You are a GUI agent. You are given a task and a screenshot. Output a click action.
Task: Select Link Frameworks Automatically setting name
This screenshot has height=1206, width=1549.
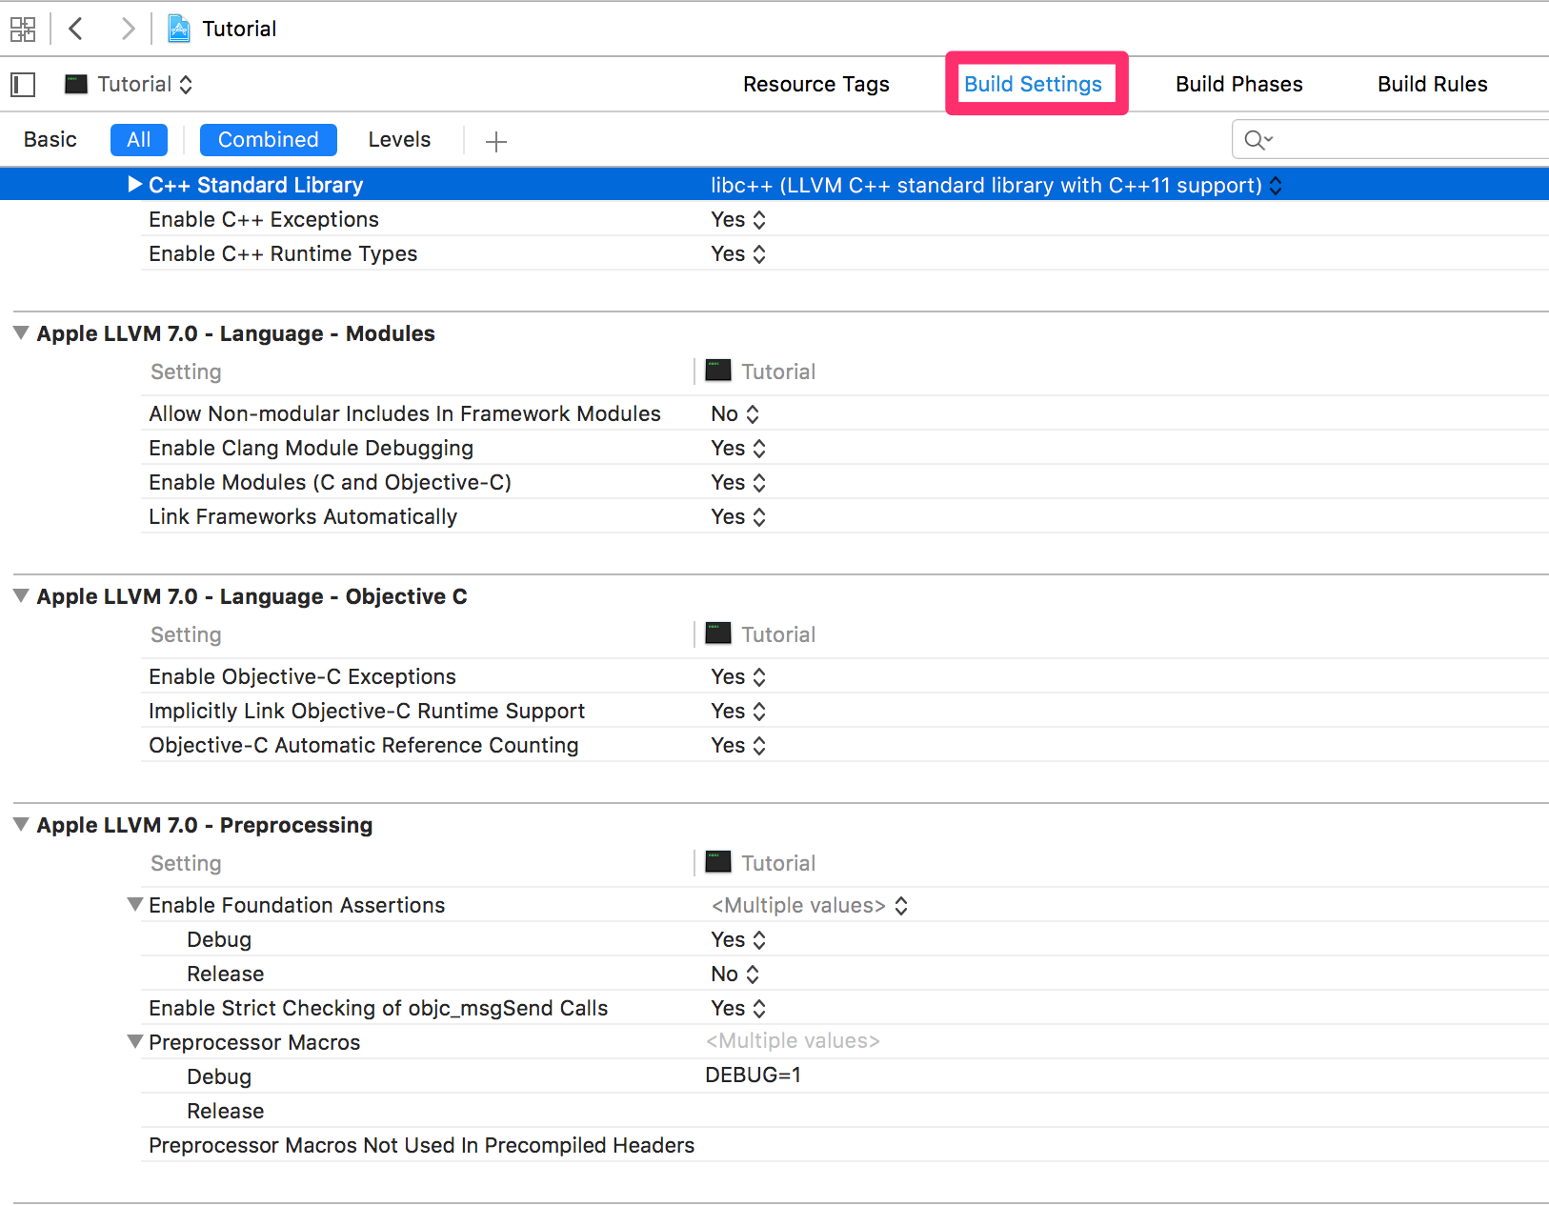coord(303,516)
